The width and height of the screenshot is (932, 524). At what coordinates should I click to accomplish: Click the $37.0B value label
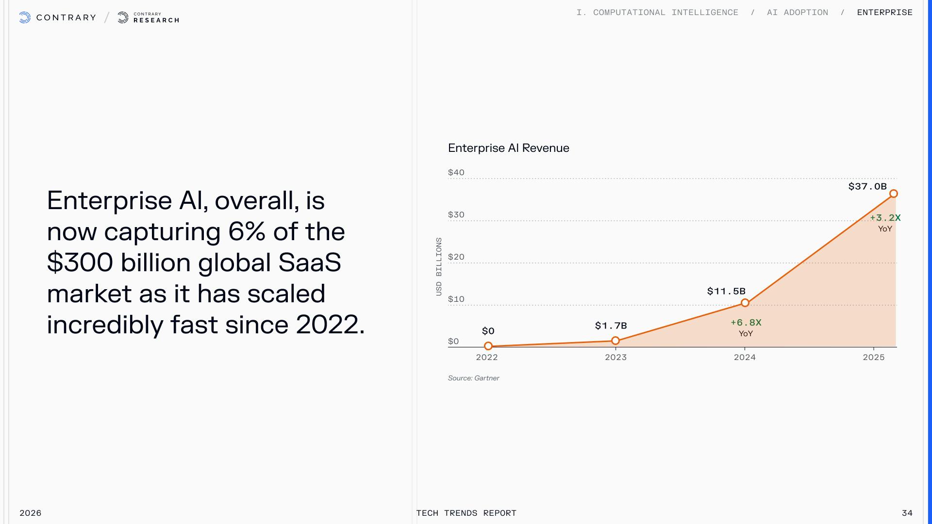[x=867, y=186]
